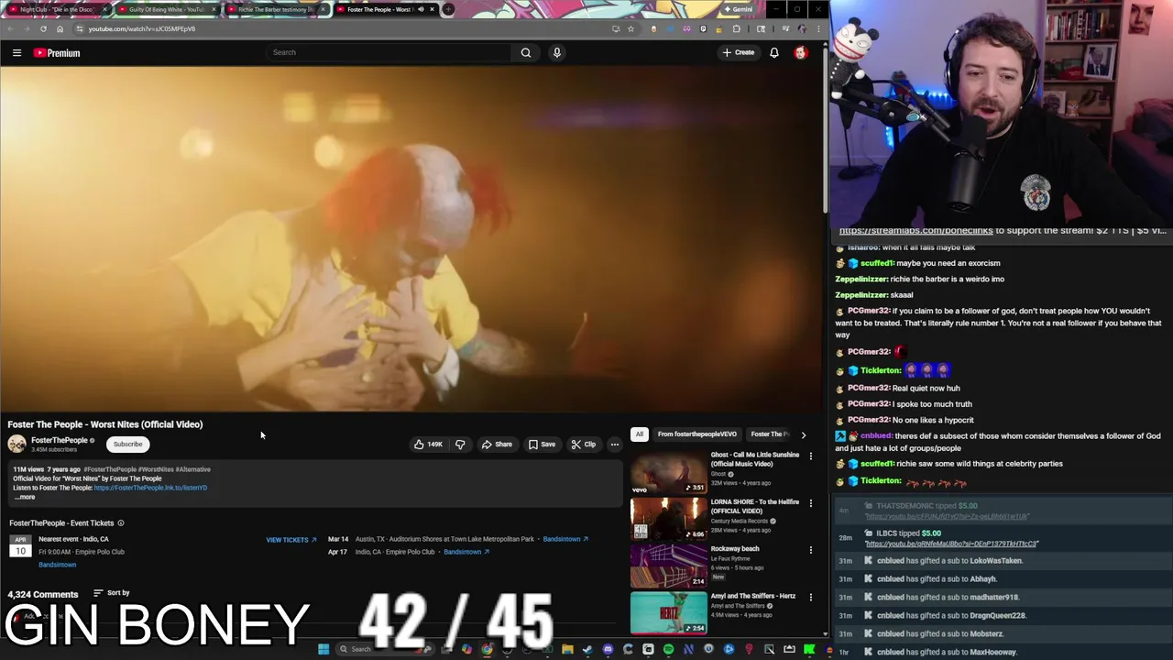This screenshot has width=1173, height=660.
Task: Open Spotify from taskbar
Action: (x=668, y=649)
